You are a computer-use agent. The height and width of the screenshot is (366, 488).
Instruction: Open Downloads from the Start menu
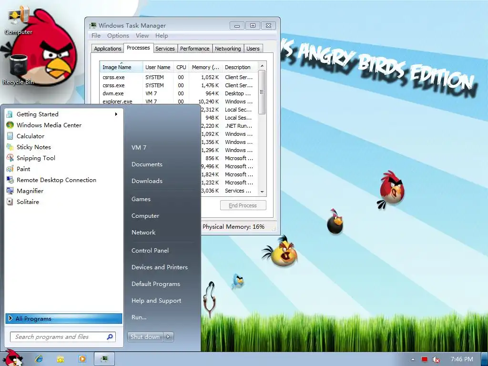click(147, 181)
